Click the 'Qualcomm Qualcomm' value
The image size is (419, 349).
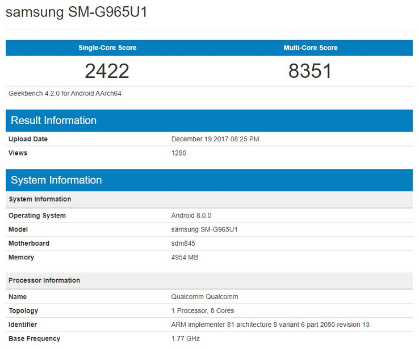pyautogui.click(x=205, y=297)
